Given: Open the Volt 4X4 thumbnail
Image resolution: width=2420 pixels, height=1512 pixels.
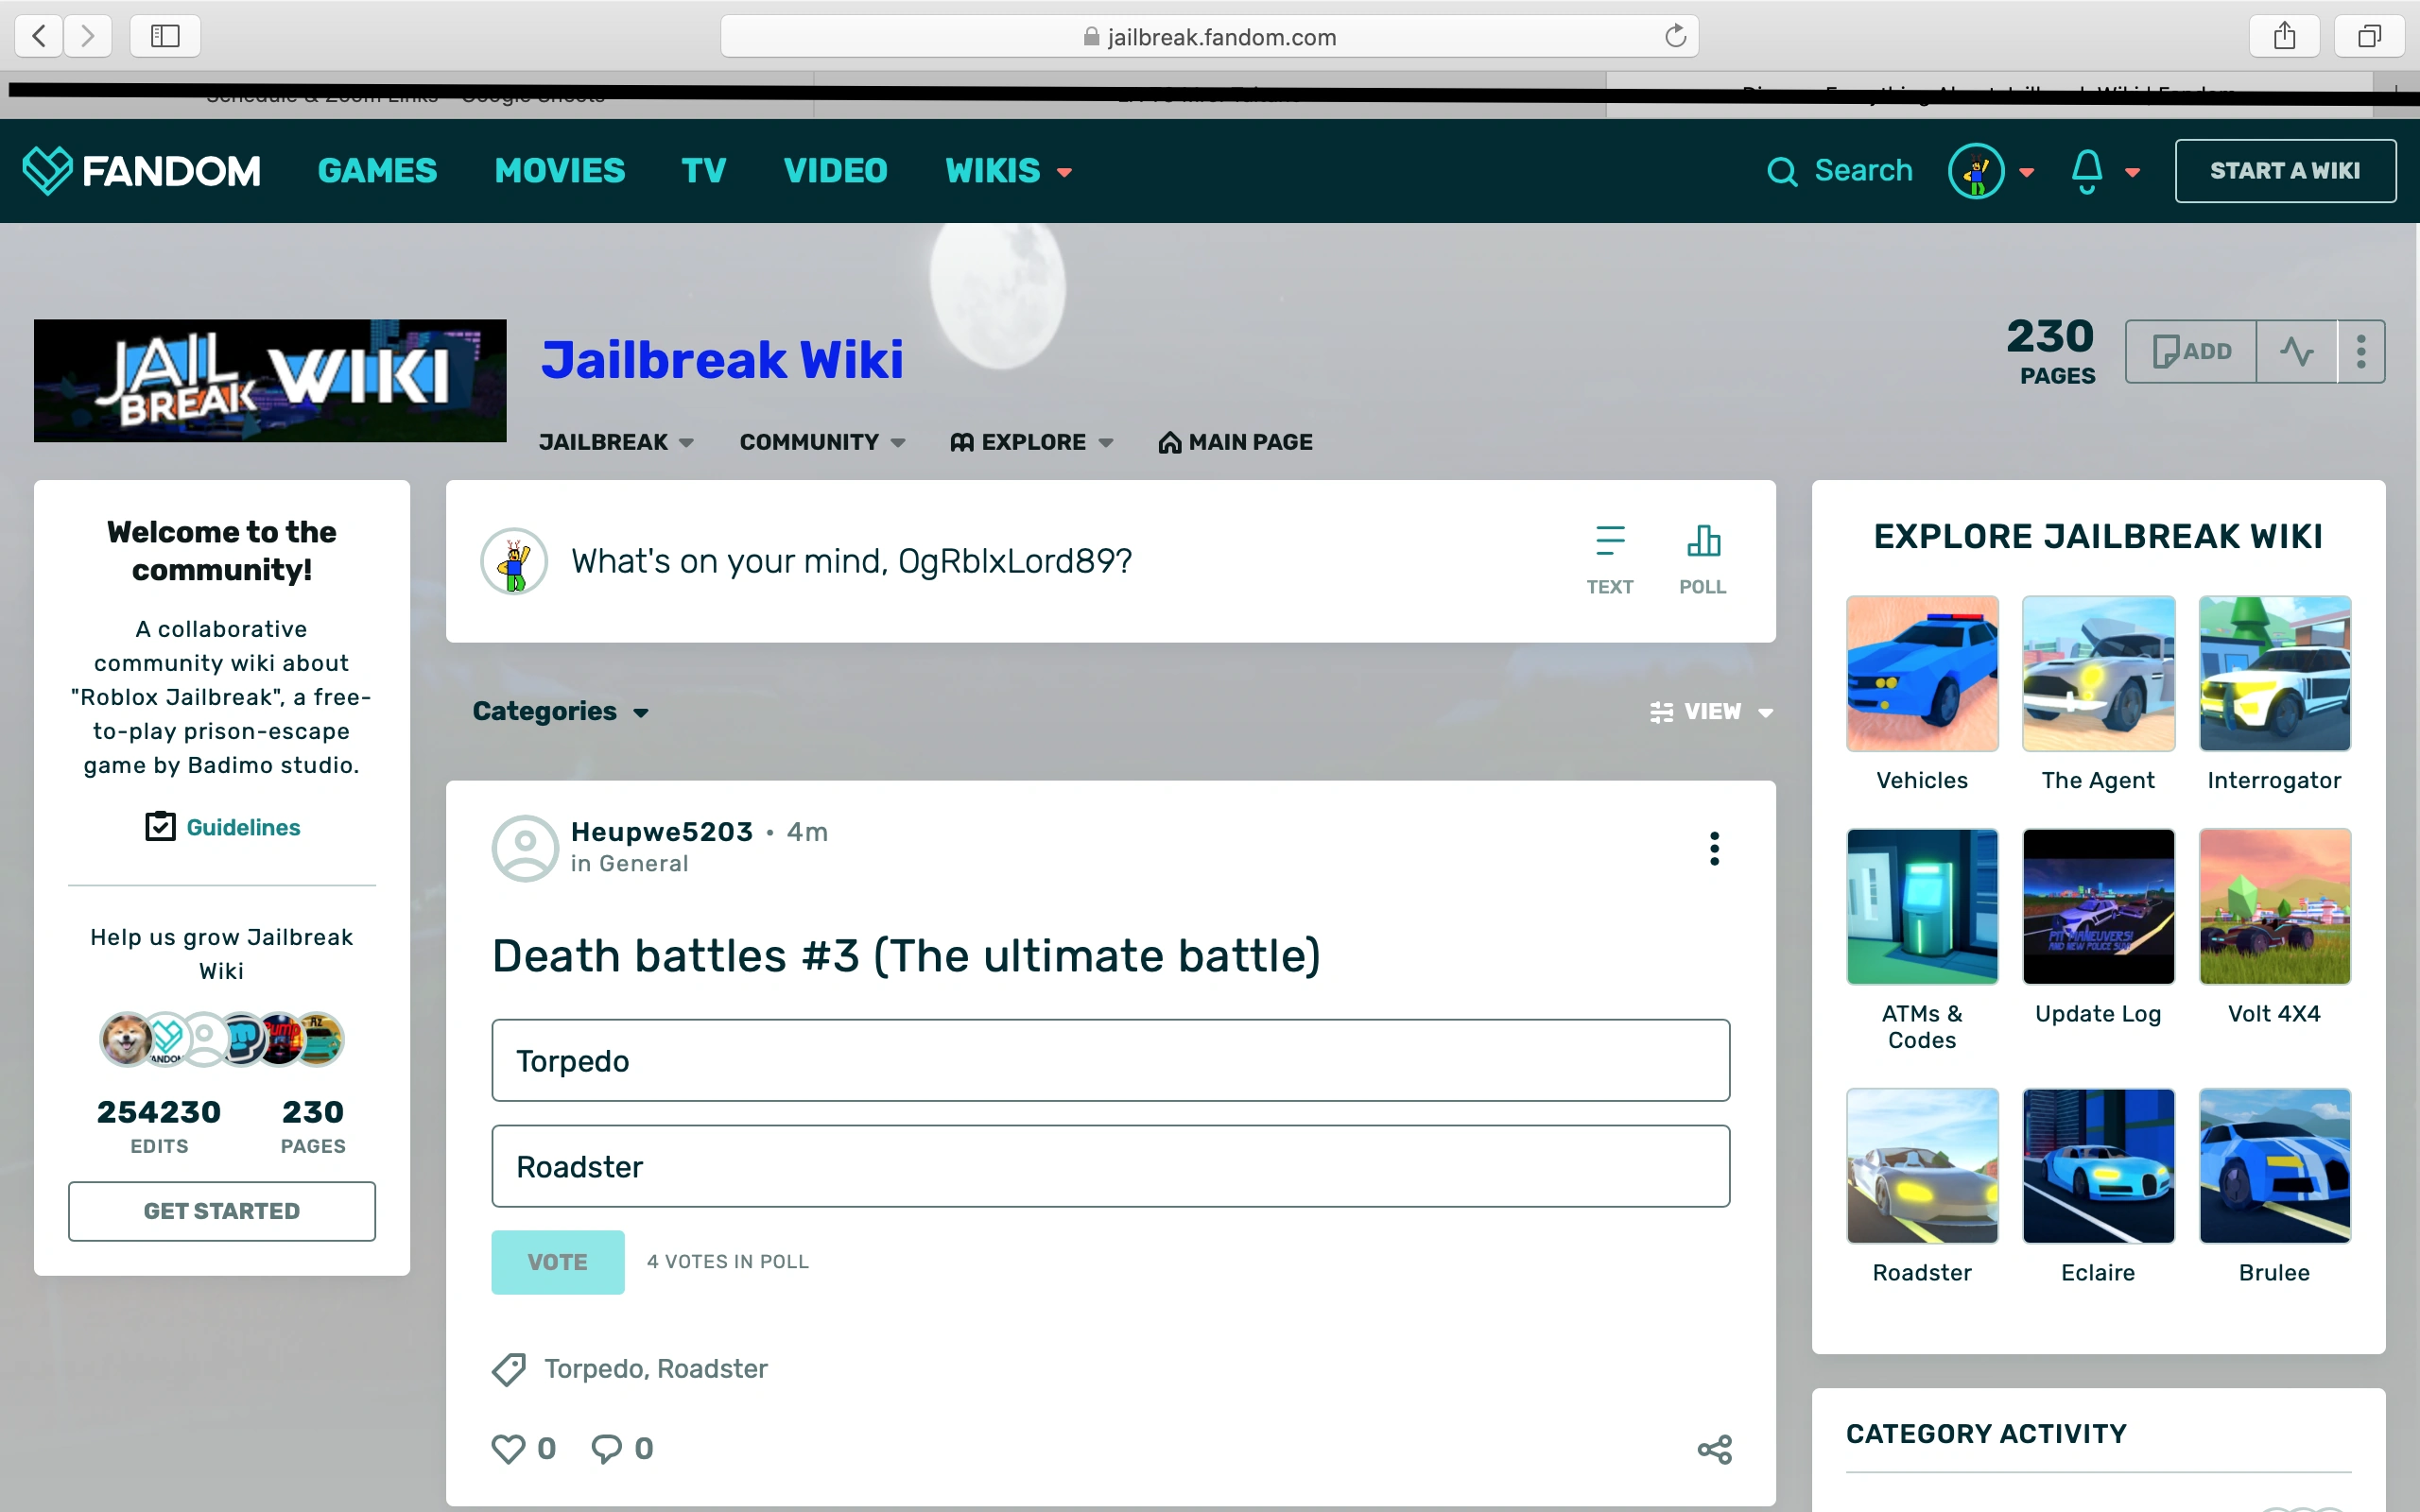Looking at the screenshot, I should tap(2274, 906).
